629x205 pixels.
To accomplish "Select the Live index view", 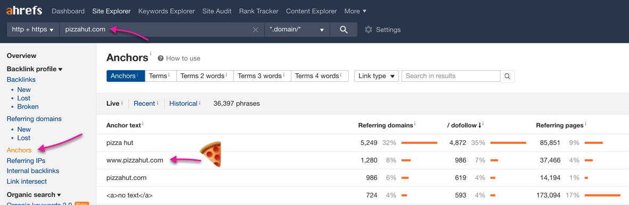I will [113, 104].
